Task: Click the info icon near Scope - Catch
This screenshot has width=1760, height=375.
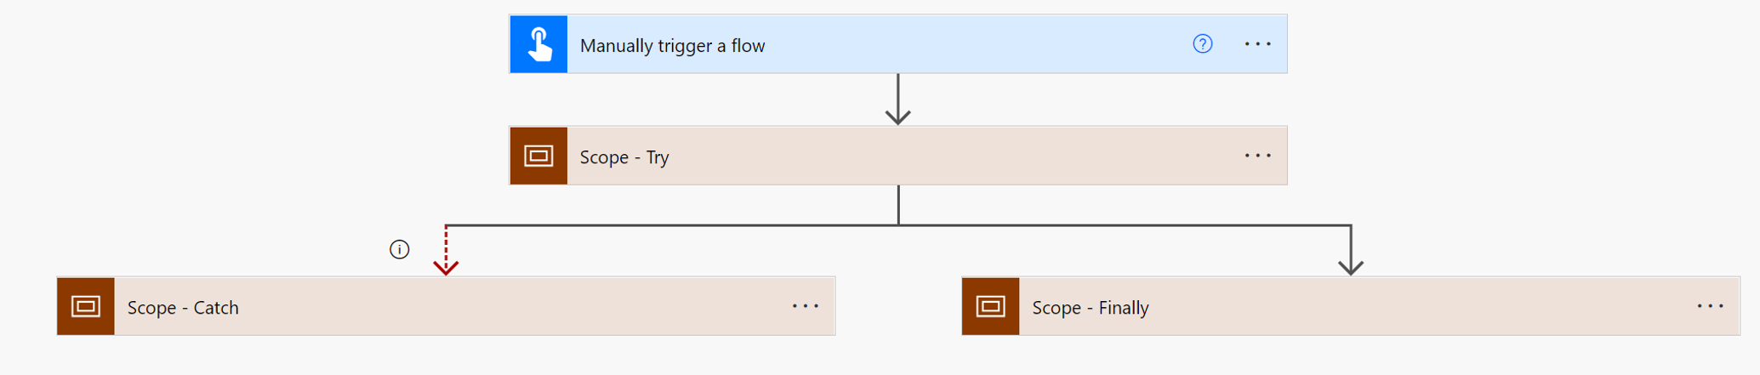Action: click(399, 249)
